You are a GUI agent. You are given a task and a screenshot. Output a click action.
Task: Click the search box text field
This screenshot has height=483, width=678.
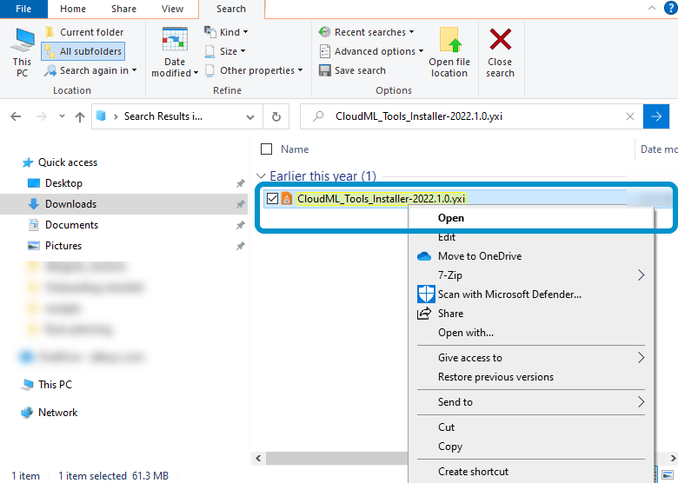point(469,116)
